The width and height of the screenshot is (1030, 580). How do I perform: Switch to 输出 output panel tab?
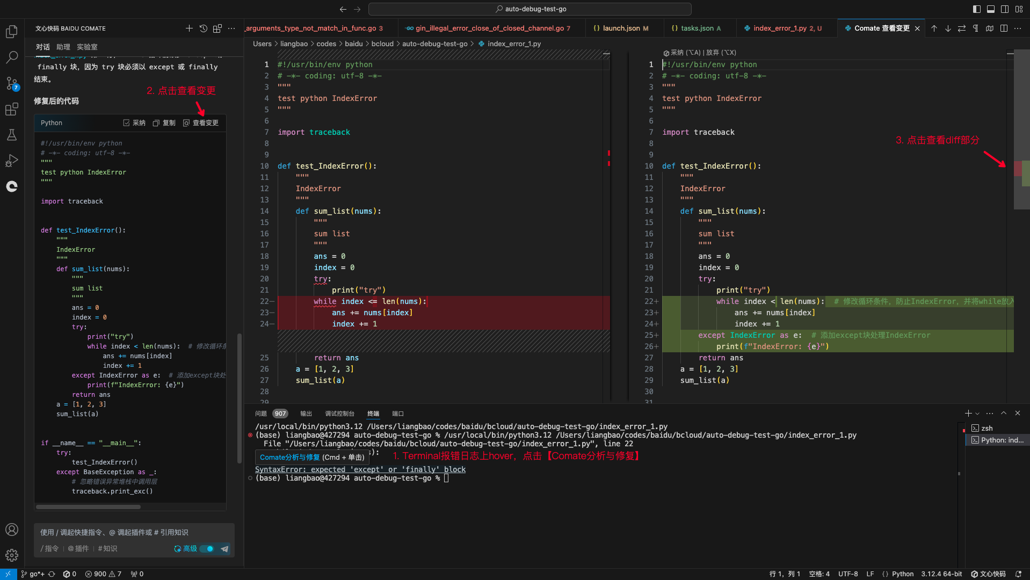click(306, 414)
